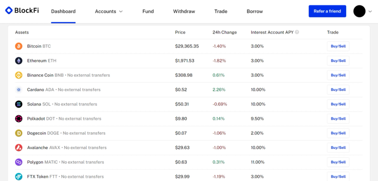The width and height of the screenshot is (378, 181).
Task: Click the Binance Coin price $308.98
Action: coord(184,75)
